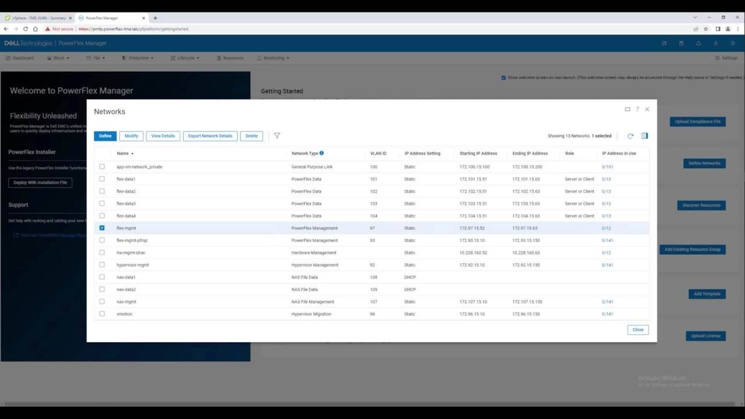This screenshot has height=419, width=745.
Task: Open the user account icon in PowerFlex header
Action: click(x=715, y=43)
